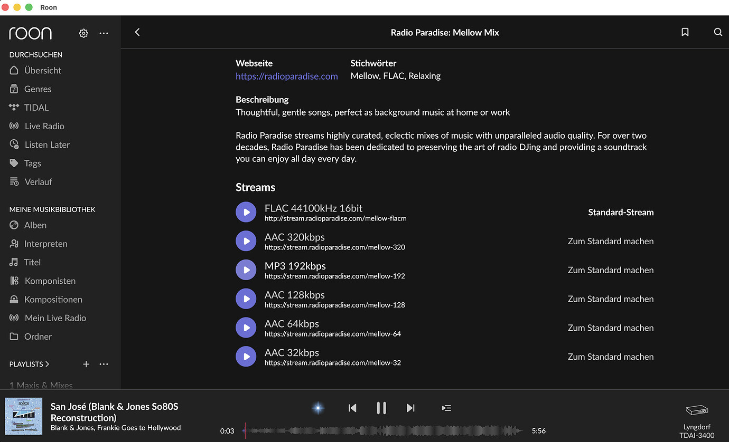Go back using the left arrow
Image resolution: width=729 pixels, height=442 pixels.
[x=137, y=32]
